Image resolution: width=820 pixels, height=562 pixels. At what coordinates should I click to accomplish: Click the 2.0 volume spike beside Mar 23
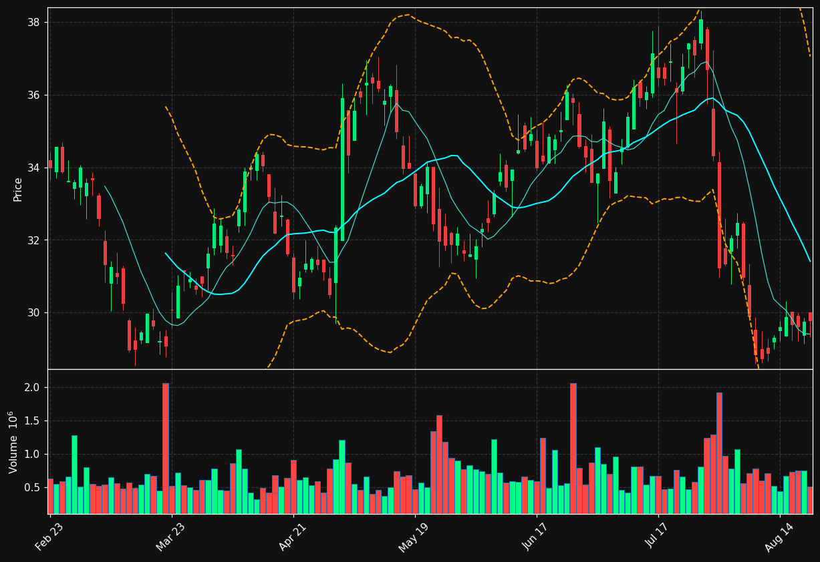[166, 449]
